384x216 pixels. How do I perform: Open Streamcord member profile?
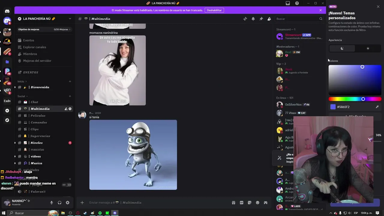coord(299,37)
